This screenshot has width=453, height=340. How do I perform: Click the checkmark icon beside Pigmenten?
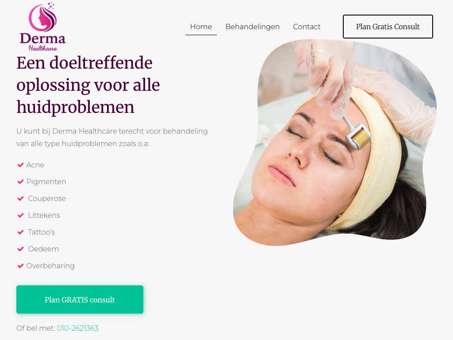pyautogui.click(x=20, y=182)
